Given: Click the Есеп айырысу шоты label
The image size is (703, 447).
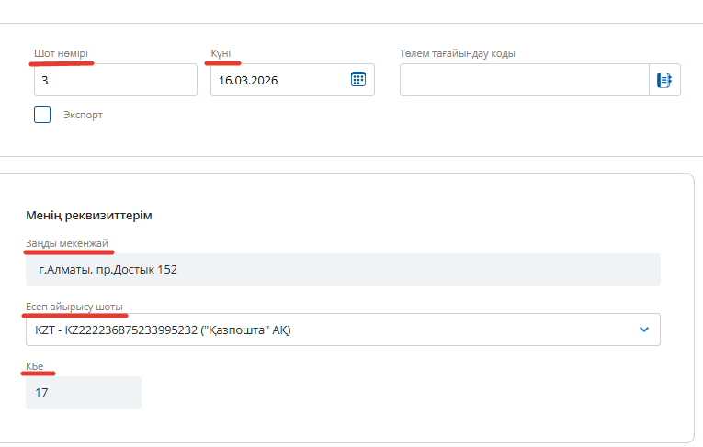Looking at the screenshot, I should 73,305.
